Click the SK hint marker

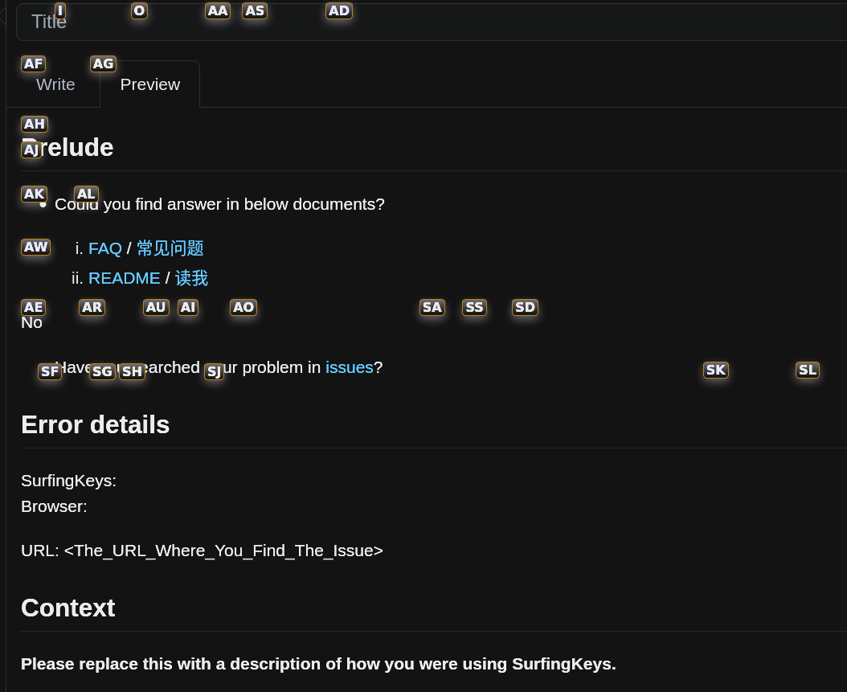715,371
